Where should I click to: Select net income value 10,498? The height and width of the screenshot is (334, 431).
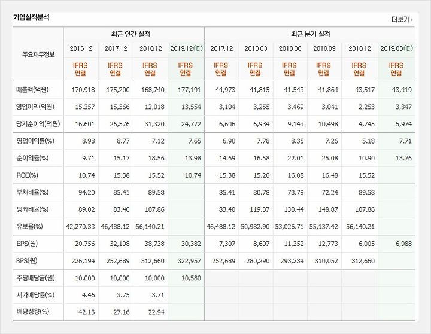[x=328, y=124]
